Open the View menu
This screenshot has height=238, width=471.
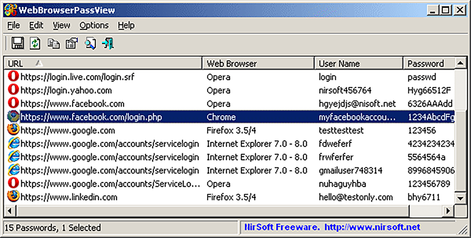[61, 25]
